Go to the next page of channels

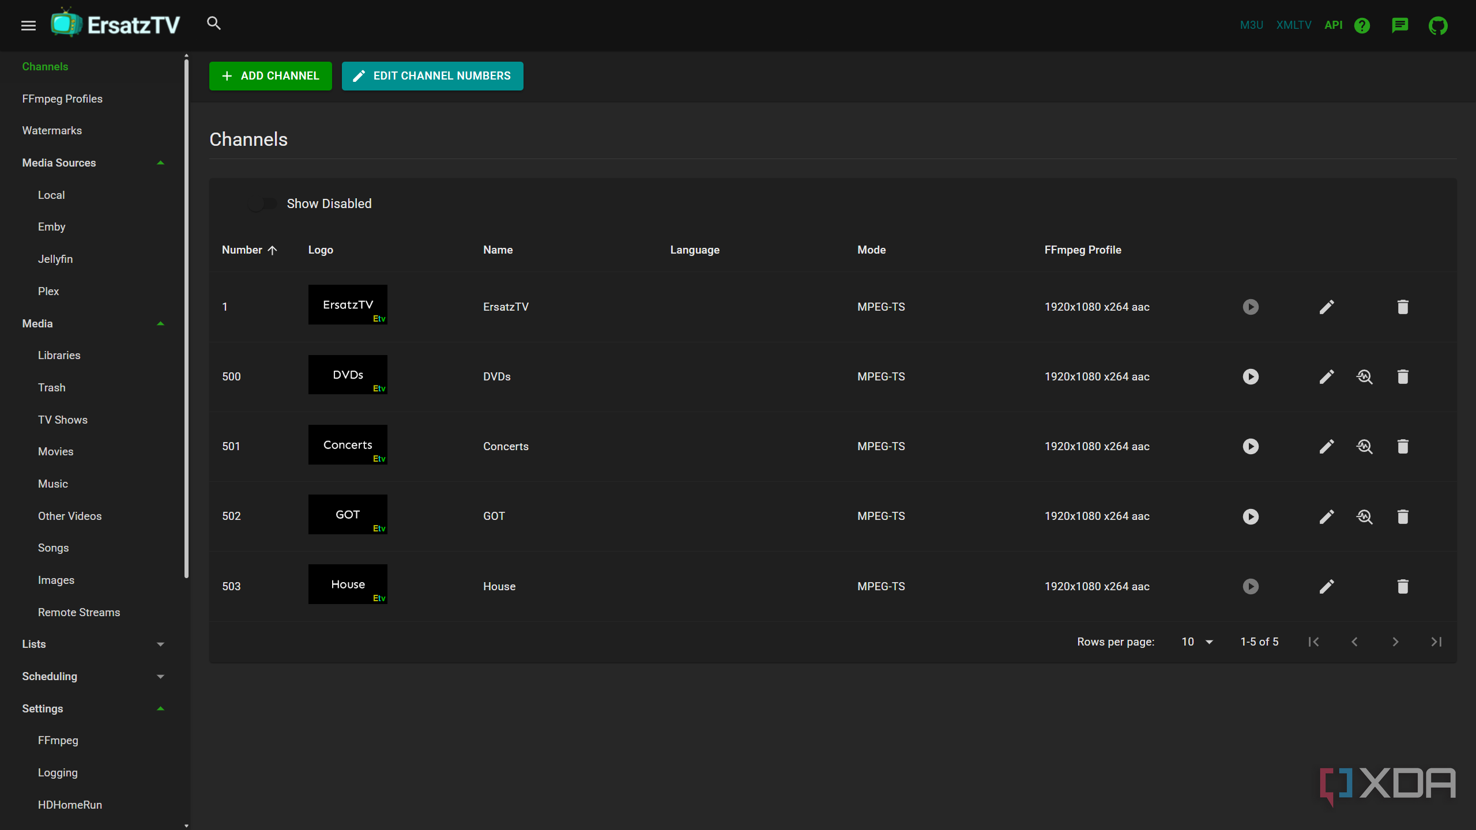point(1395,642)
